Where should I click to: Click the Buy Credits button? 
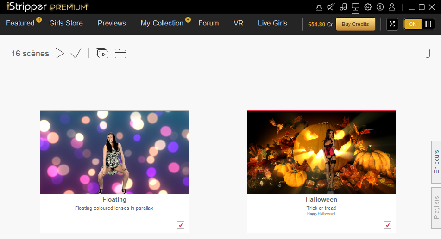(x=355, y=24)
